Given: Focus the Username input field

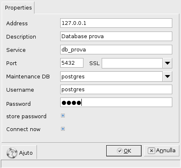Looking at the screenshot, I should point(116,90).
